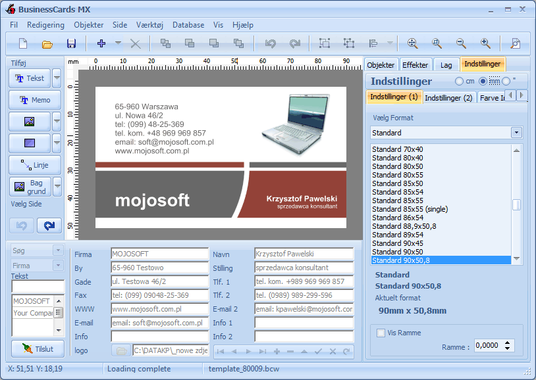Click the blue plus add-object toolbar icon
Viewport: 536px width, 380px height.
[x=101, y=43]
